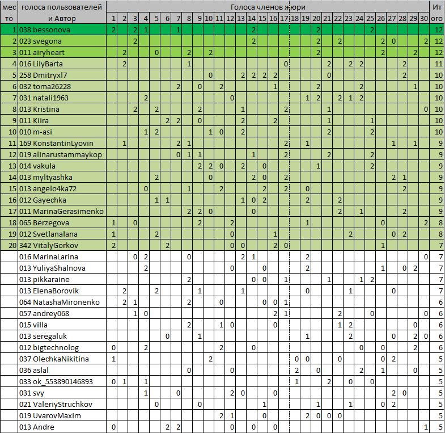The height and width of the screenshot is (433, 445).
Task: Select the '013 angelo4ka72' cell
Action: coord(62,189)
